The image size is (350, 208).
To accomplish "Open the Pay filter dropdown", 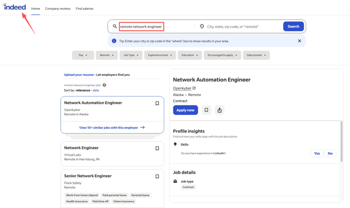I will (x=83, y=55).
